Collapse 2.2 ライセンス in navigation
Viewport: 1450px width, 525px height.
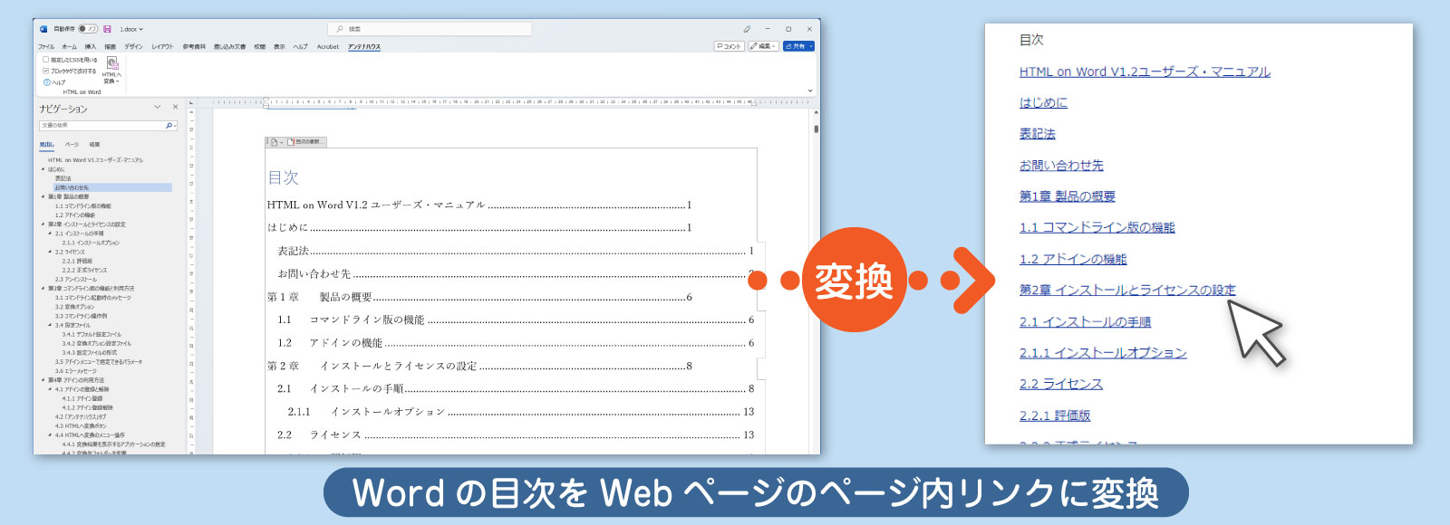coord(50,252)
